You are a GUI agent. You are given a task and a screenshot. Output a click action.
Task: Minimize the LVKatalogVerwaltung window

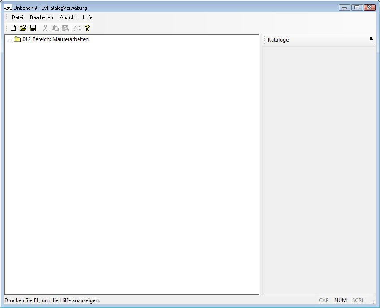(344, 8)
